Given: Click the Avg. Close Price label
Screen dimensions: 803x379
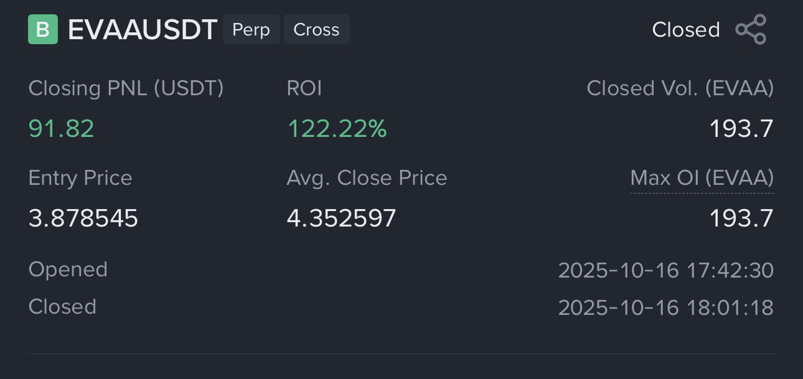Looking at the screenshot, I should (367, 178).
